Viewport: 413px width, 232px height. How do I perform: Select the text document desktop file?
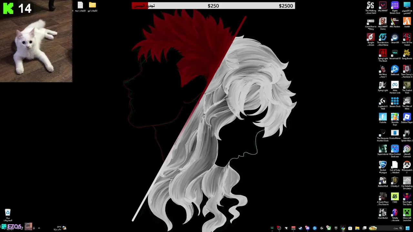click(80, 7)
